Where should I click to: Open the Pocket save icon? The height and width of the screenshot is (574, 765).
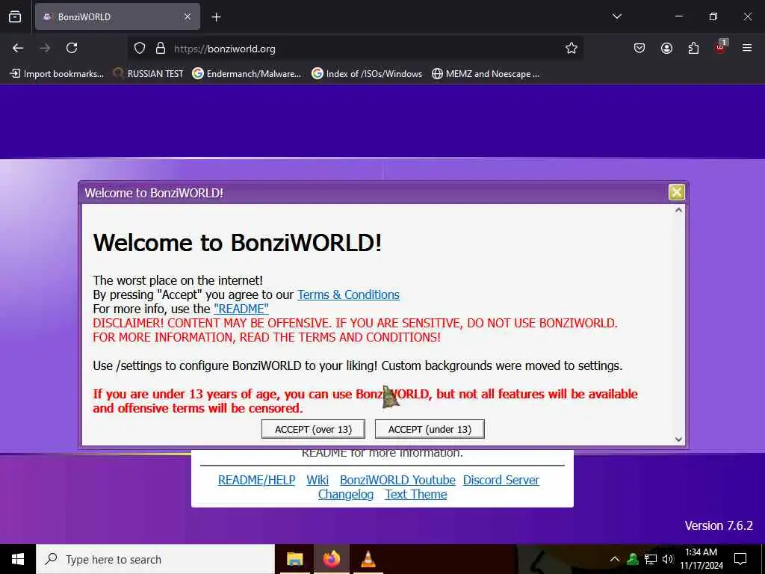click(x=639, y=48)
